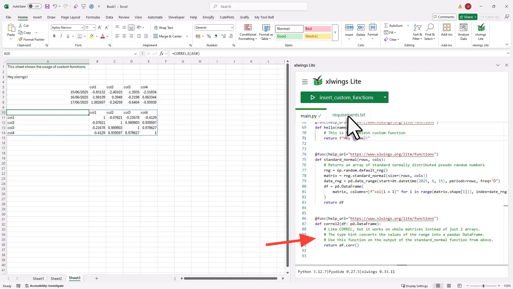This screenshot has height=289, width=513.
Task: Select the Format Painter tool
Action: pyautogui.click(x=31, y=39)
